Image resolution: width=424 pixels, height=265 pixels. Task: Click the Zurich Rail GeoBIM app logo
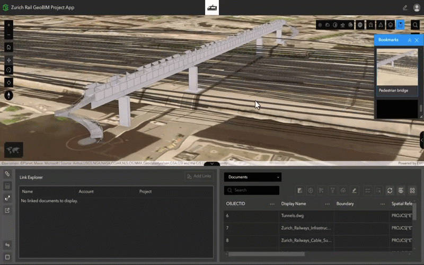[5, 7]
